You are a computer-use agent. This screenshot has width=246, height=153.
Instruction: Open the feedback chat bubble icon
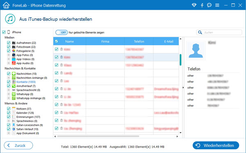click(x=209, y=5)
